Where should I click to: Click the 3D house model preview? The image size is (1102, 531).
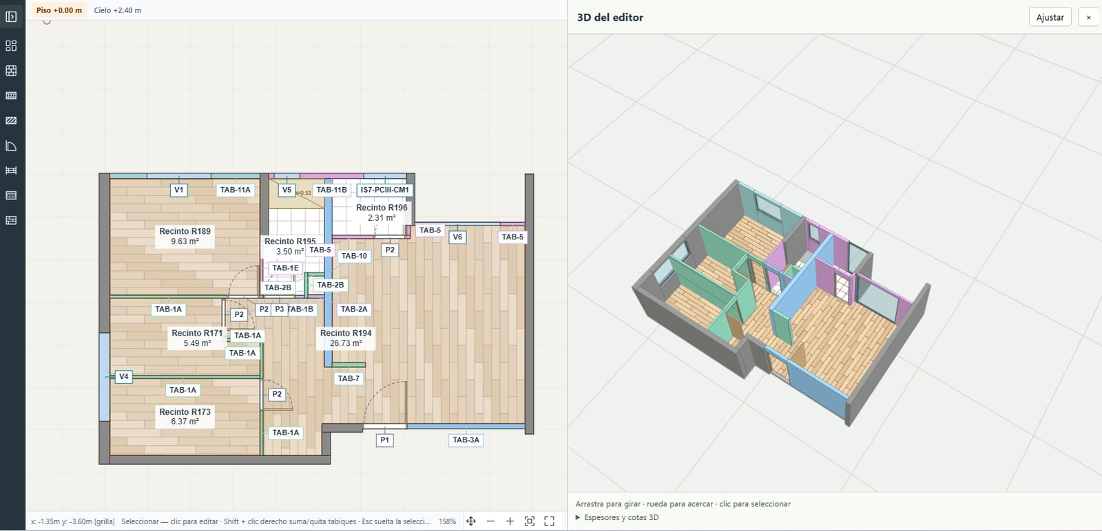pos(782,303)
